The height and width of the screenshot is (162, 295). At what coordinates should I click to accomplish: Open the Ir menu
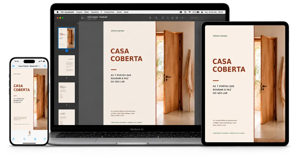tap(102, 12)
